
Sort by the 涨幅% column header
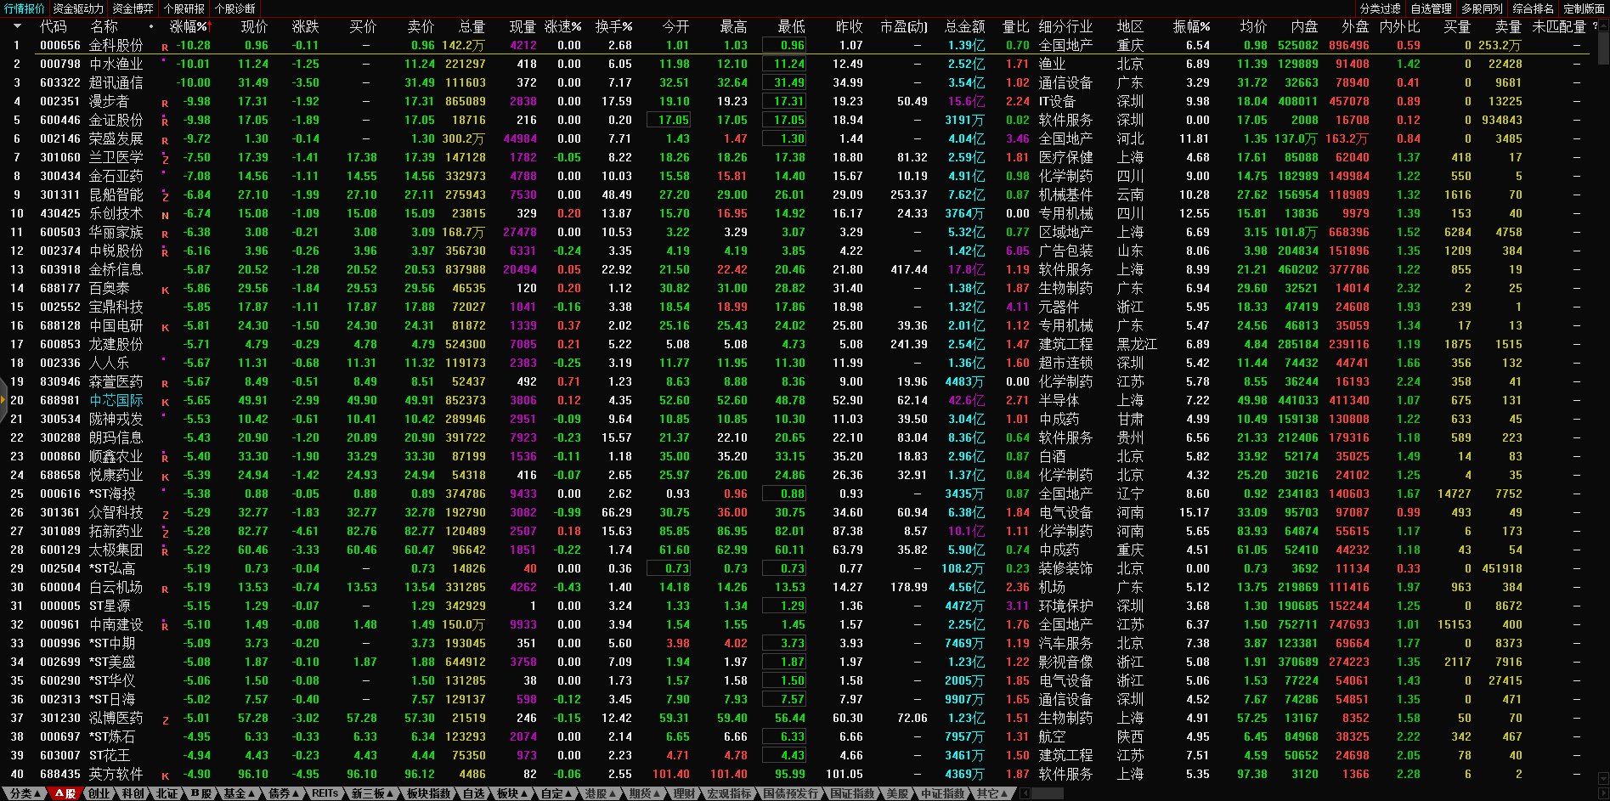point(189,26)
